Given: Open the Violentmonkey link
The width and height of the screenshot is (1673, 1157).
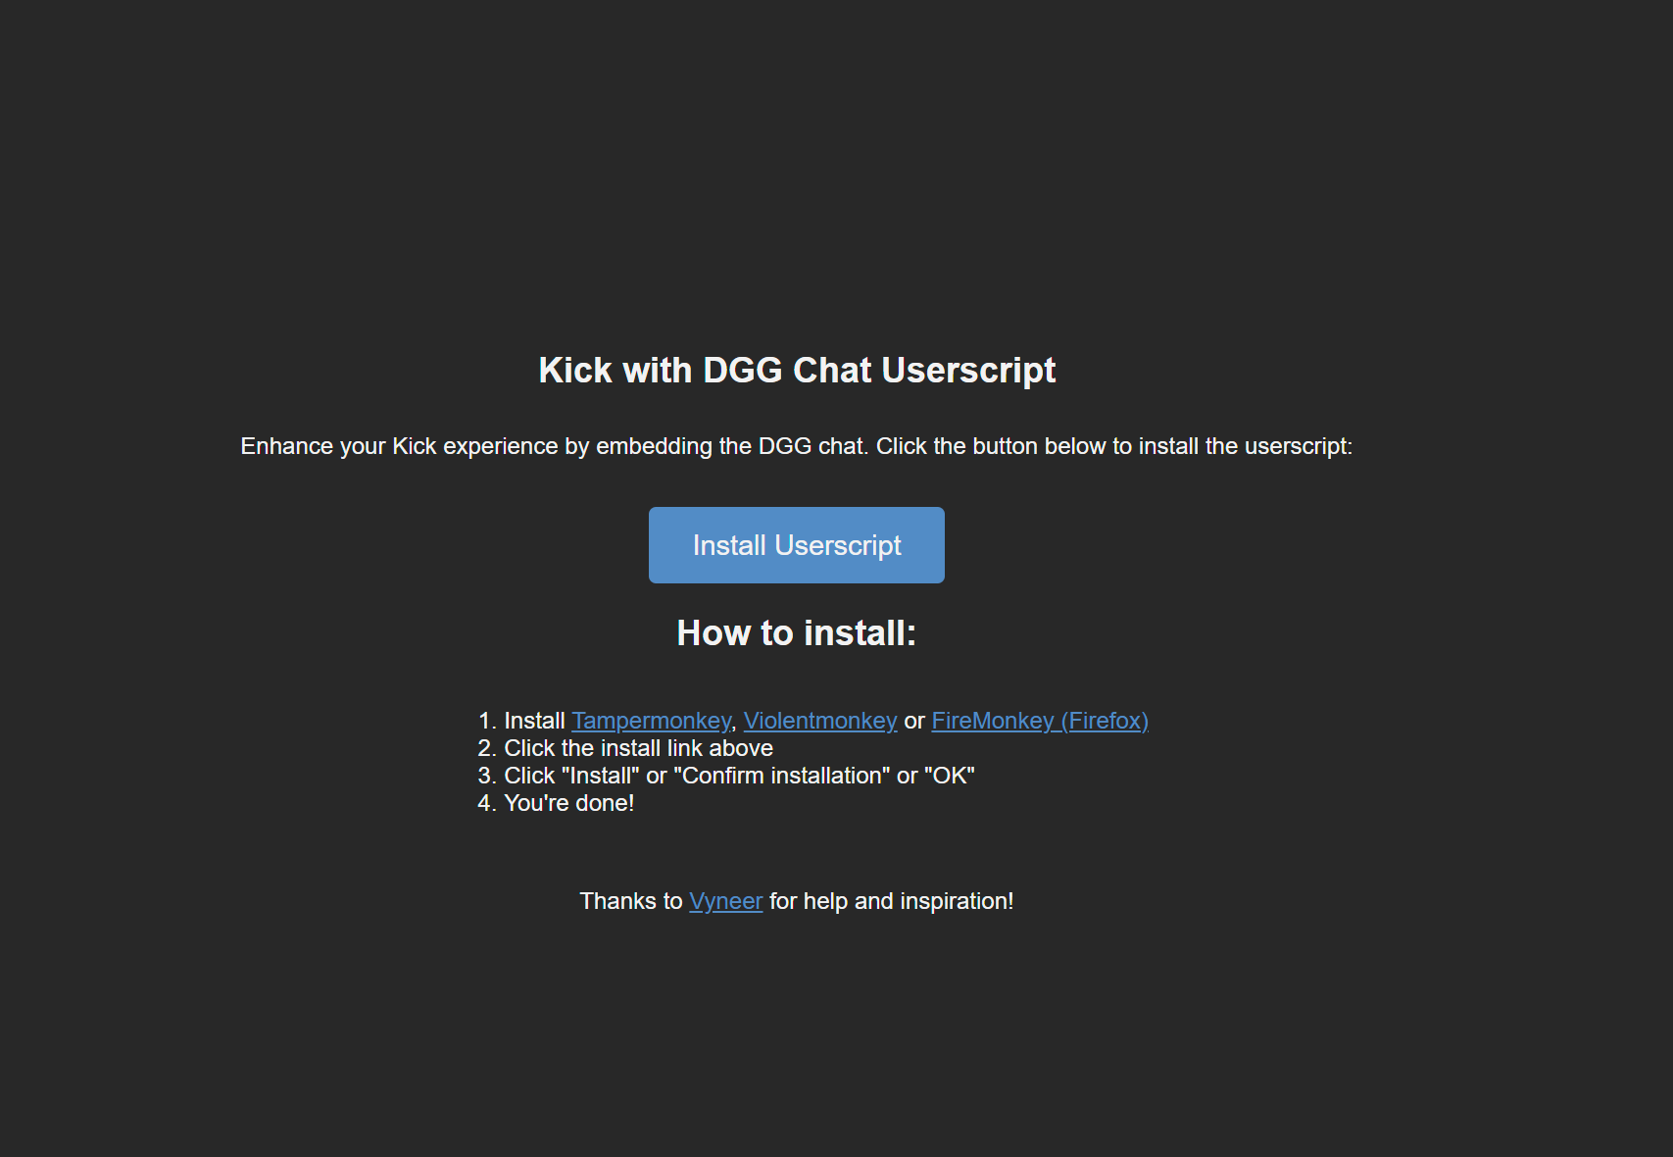Looking at the screenshot, I should (819, 721).
